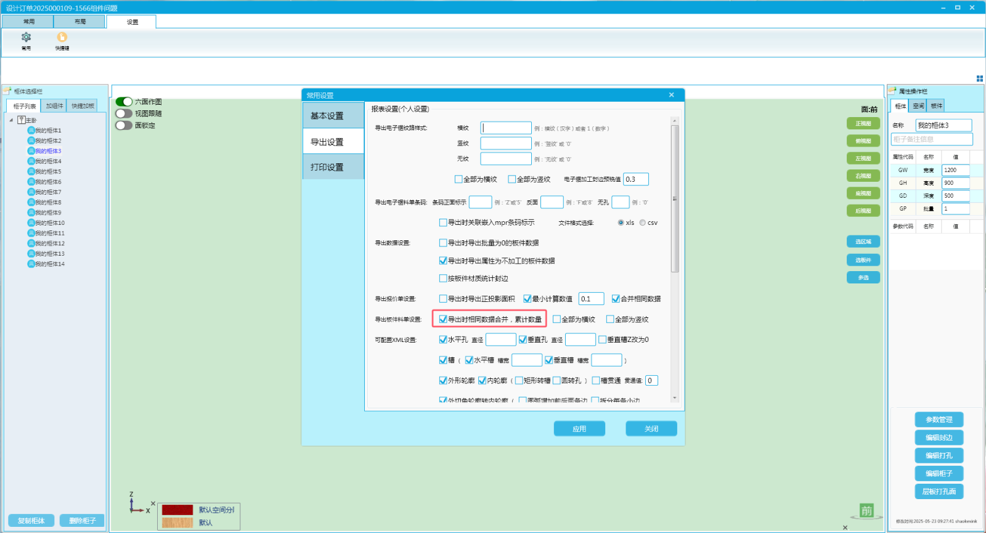Select 基本设置 in the dialog sidebar
986x533 pixels.
333,116
